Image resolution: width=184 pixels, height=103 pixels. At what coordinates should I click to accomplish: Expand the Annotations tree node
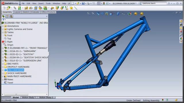3,26
